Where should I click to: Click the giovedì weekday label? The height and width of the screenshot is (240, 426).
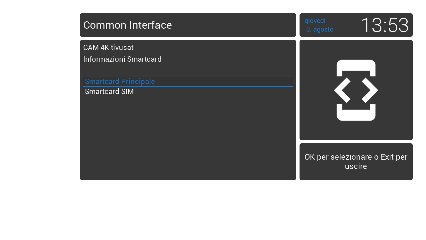tap(315, 21)
